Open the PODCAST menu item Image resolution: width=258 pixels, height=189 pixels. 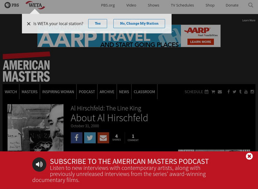coord(87,92)
